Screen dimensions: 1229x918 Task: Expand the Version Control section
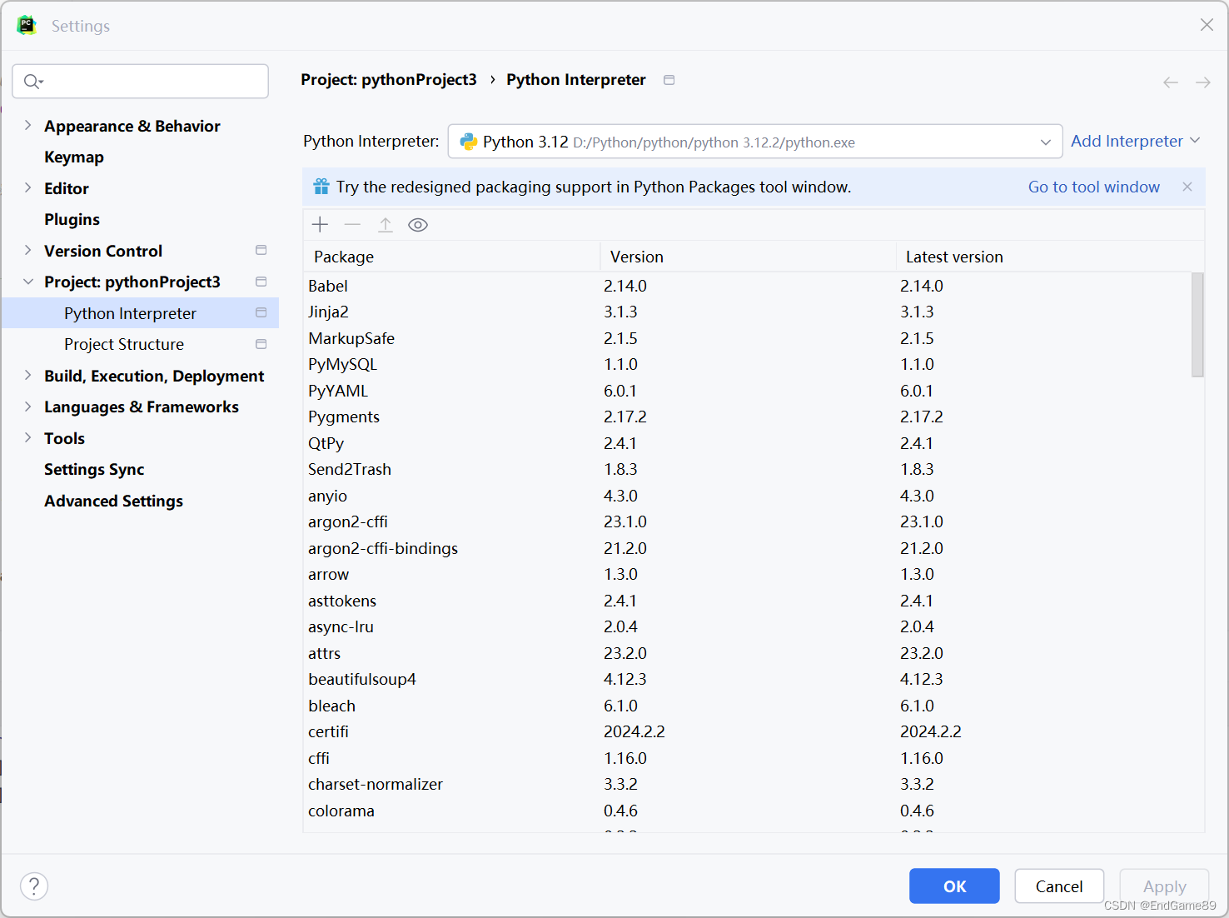click(x=27, y=250)
